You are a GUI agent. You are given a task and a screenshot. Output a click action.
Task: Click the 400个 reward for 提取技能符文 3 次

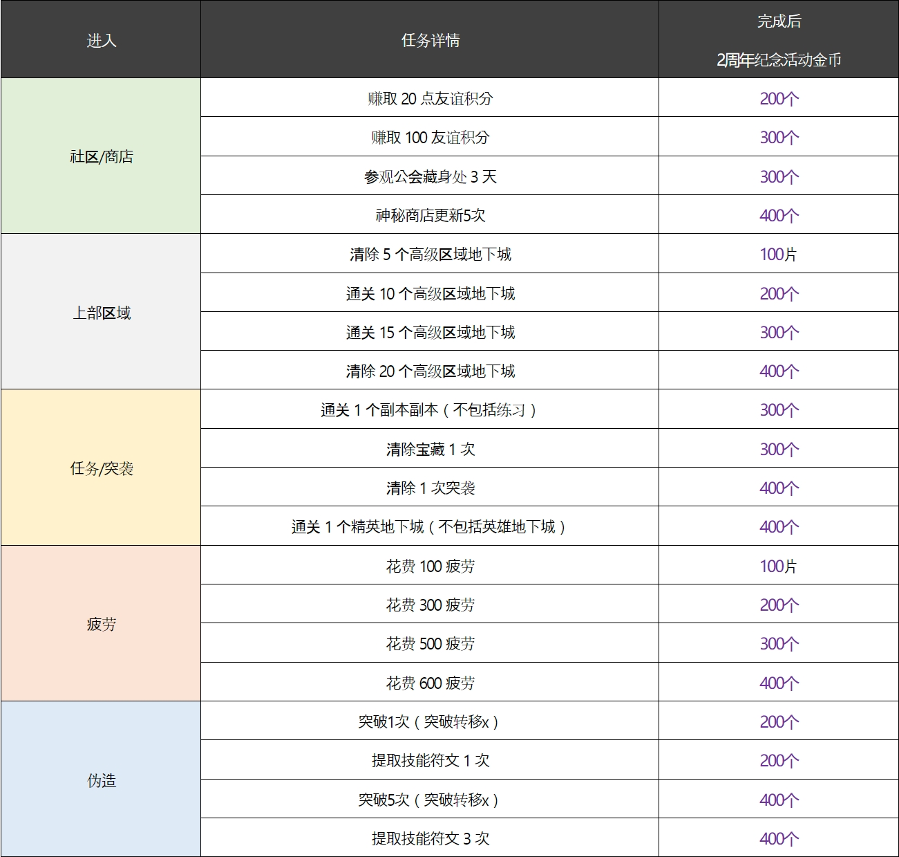pyautogui.click(x=779, y=838)
